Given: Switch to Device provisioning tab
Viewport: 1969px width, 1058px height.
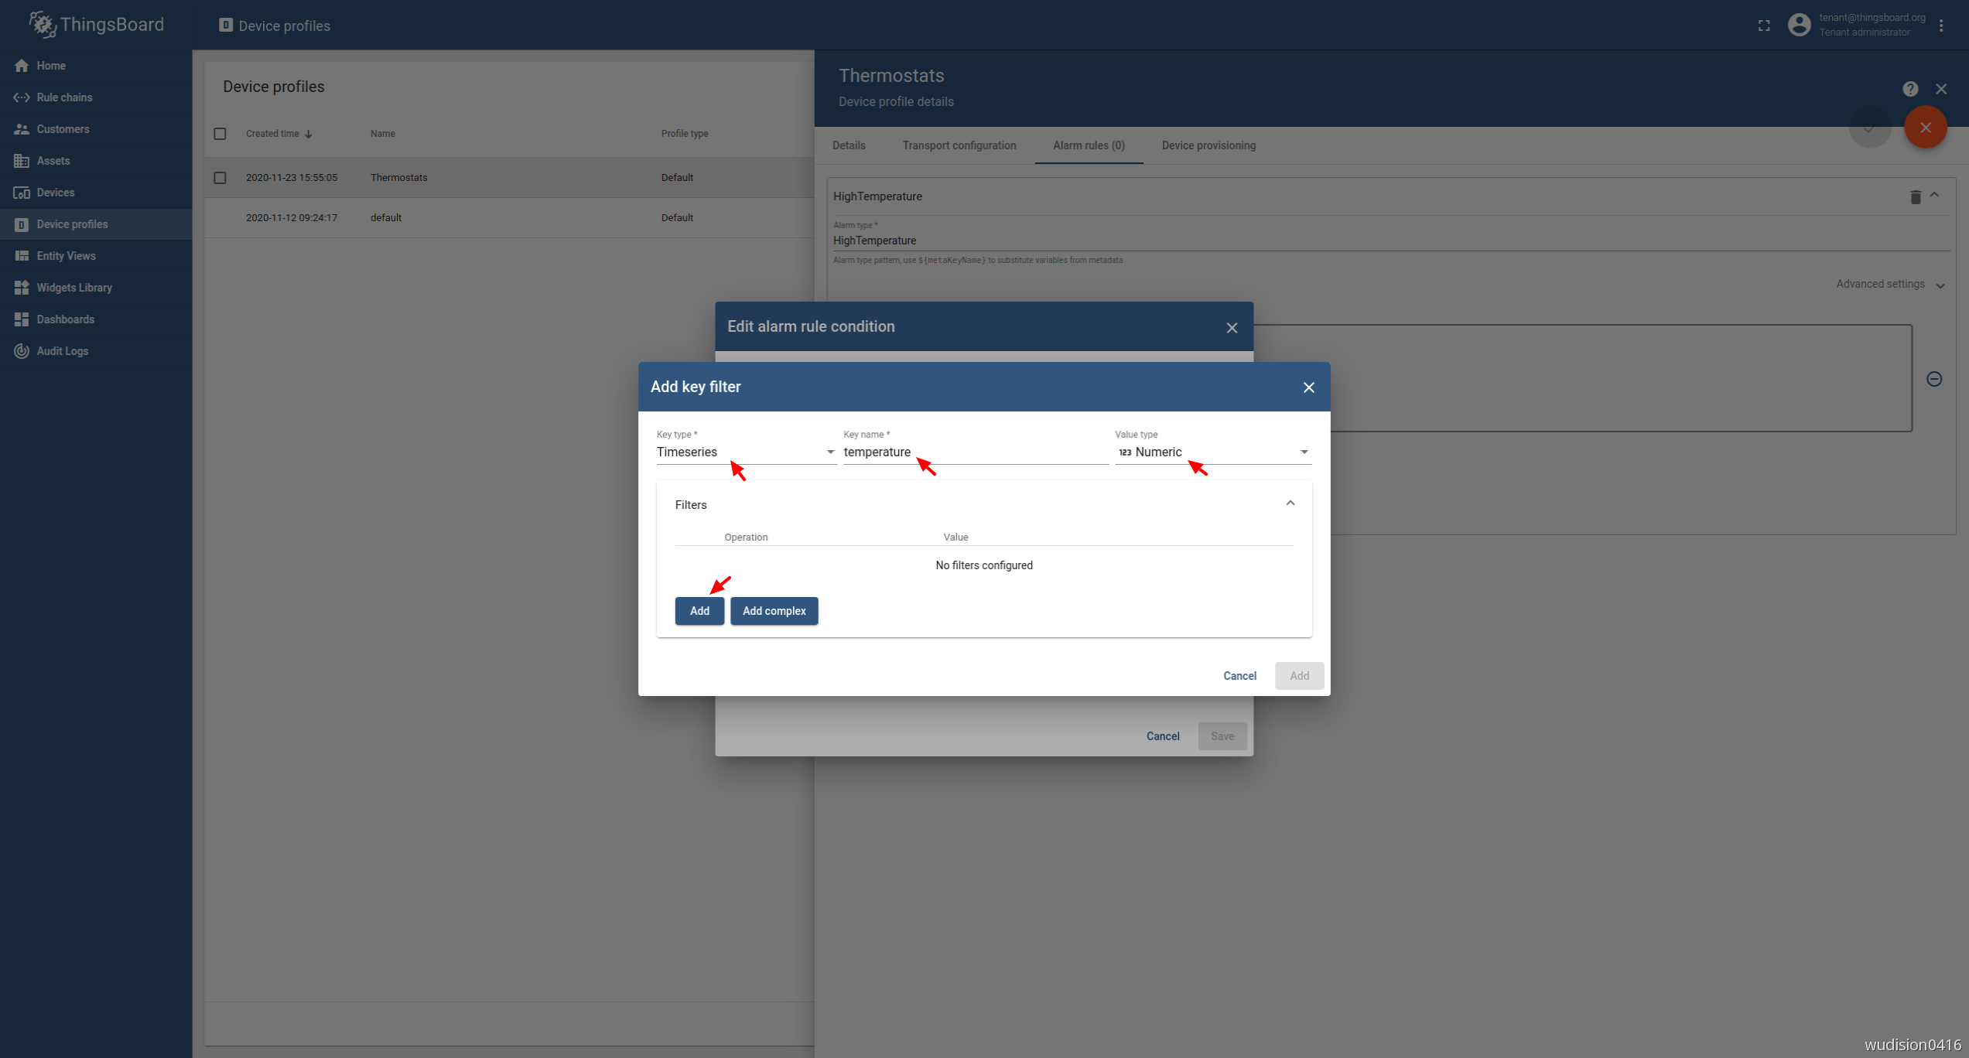Looking at the screenshot, I should point(1208,145).
